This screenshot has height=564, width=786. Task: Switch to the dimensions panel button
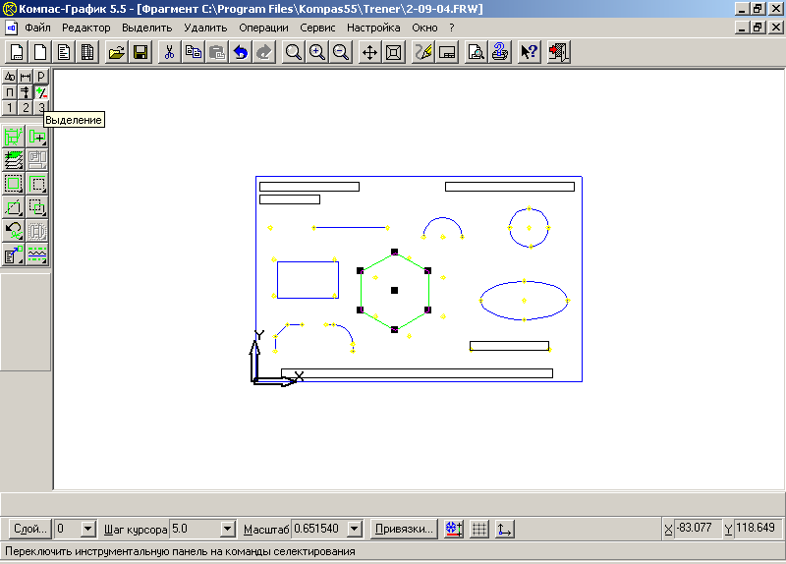pos(26,77)
